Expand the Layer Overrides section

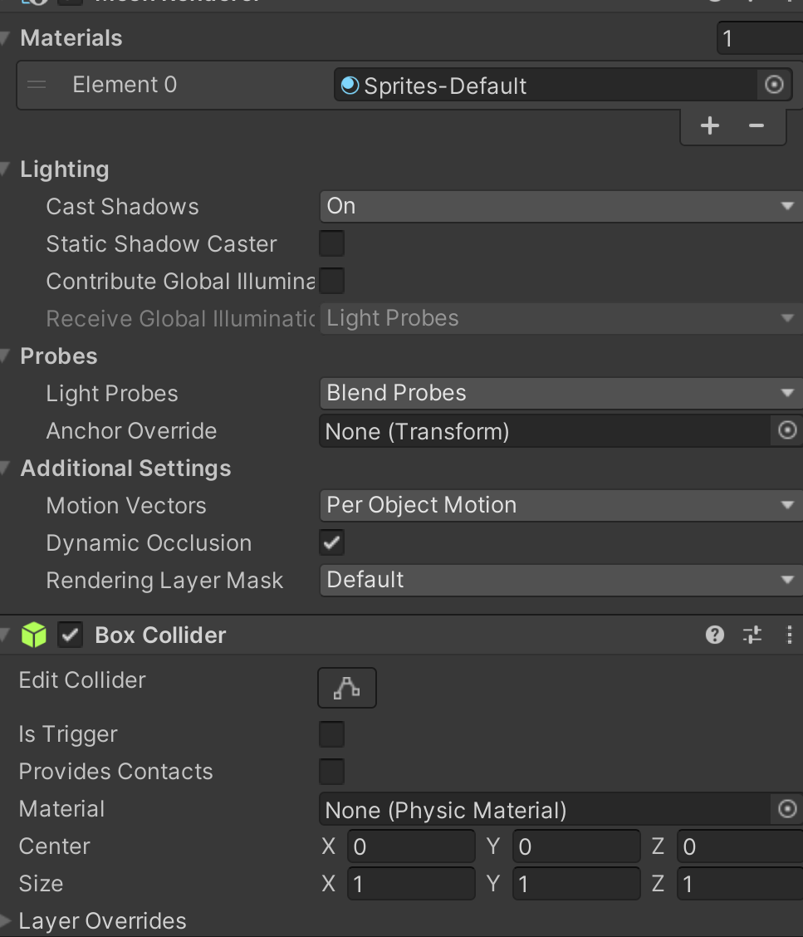7,920
